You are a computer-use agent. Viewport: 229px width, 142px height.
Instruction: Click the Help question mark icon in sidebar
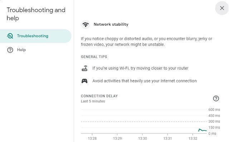(x=10, y=50)
